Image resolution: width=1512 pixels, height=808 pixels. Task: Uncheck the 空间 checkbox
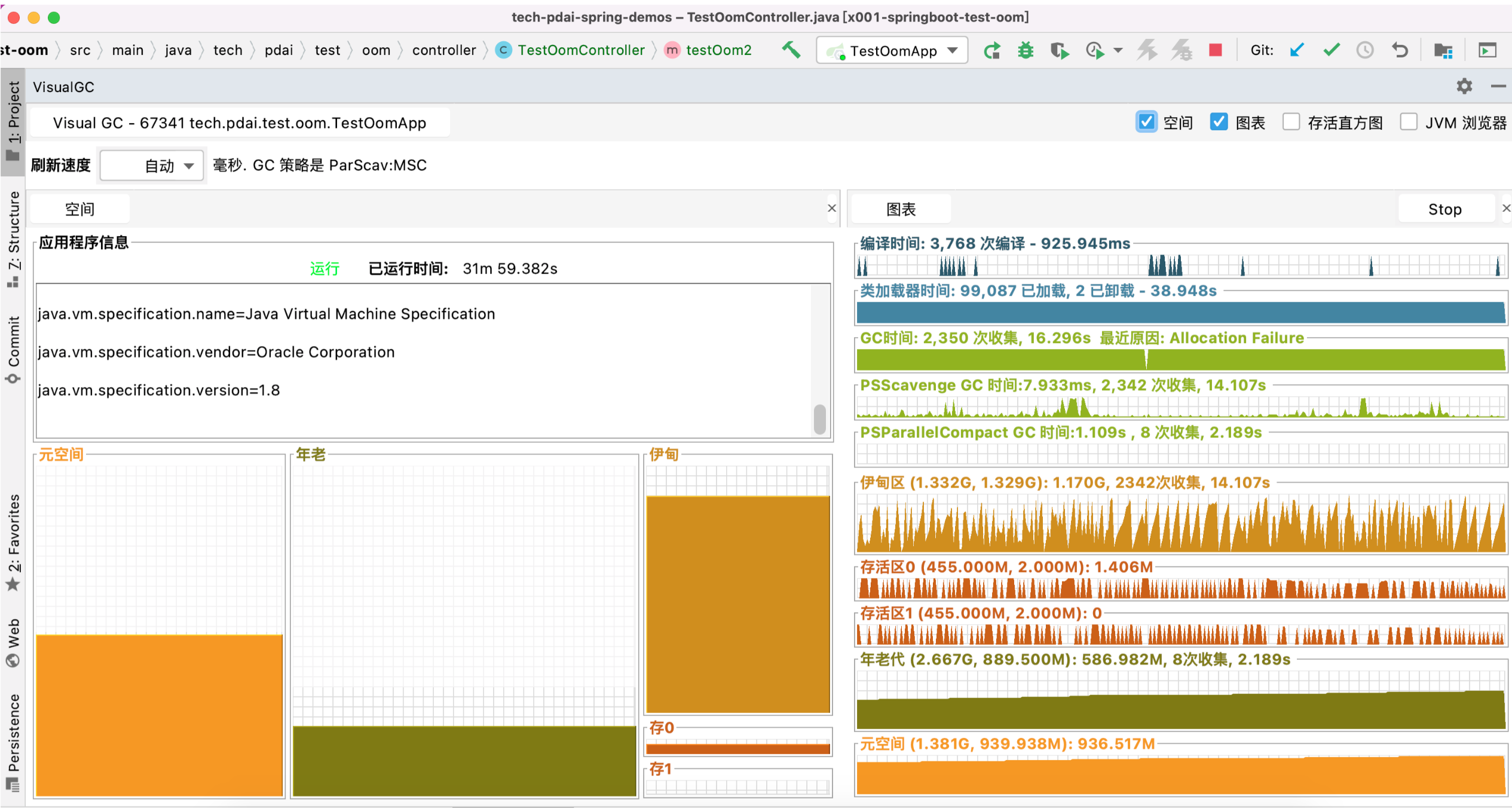(x=1146, y=122)
